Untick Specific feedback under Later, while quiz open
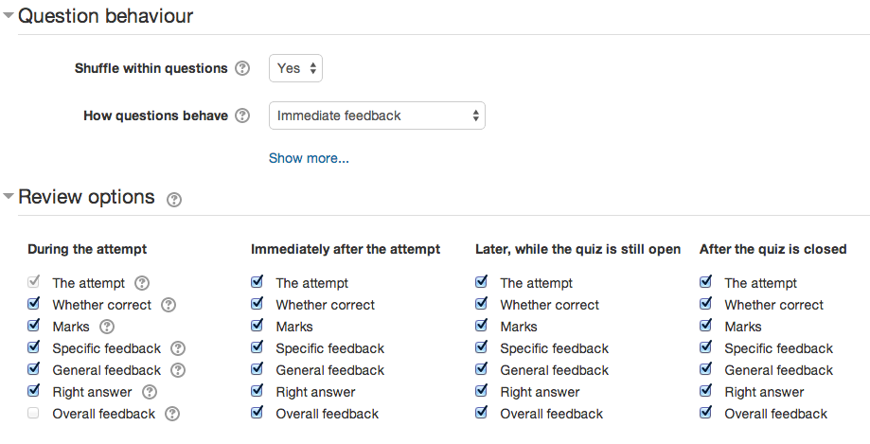The width and height of the screenshot is (870, 444). pos(482,346)
